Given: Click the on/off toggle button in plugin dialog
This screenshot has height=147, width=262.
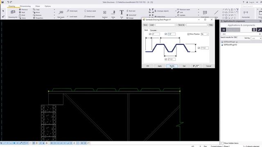Looking at the screenshot, I should pos(196,66).
